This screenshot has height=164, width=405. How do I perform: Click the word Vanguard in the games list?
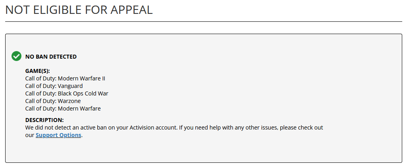tap(70, 86)
